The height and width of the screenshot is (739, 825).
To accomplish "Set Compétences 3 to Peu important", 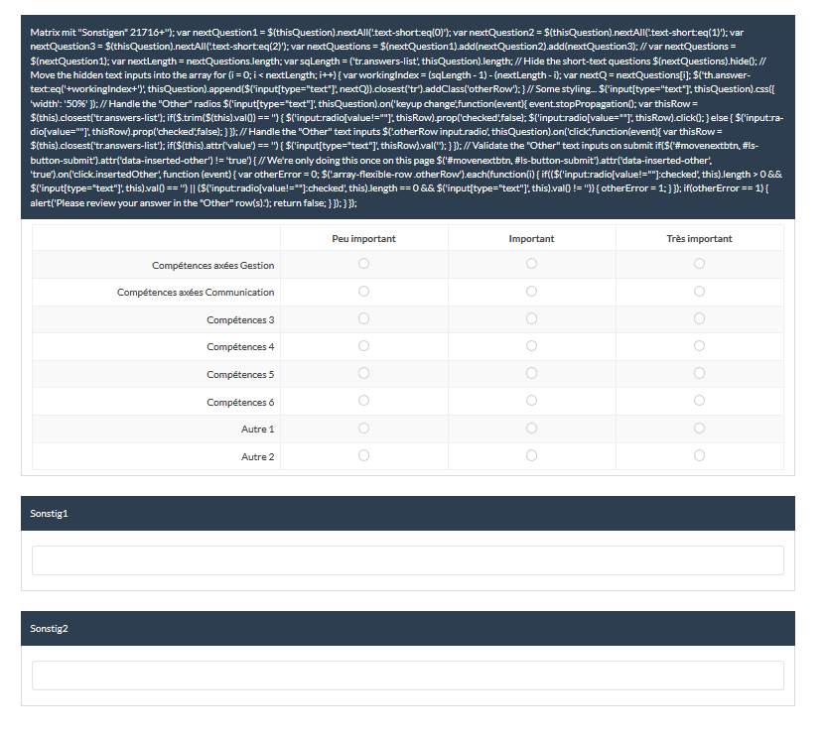I will [x=363, y=318].
